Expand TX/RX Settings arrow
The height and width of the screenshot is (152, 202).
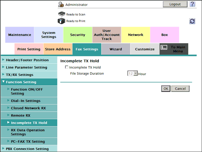(3, 74)
